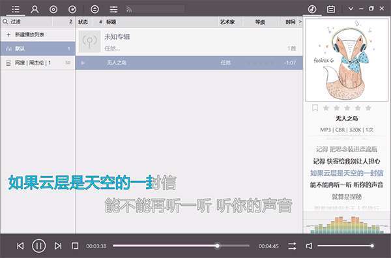The image size is (391, 258).
Task: Click the play indicator on the 无人之岛 row
Action: 83,63
